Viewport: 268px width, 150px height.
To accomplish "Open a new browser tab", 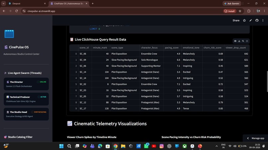I will click(x=93, y=4).
